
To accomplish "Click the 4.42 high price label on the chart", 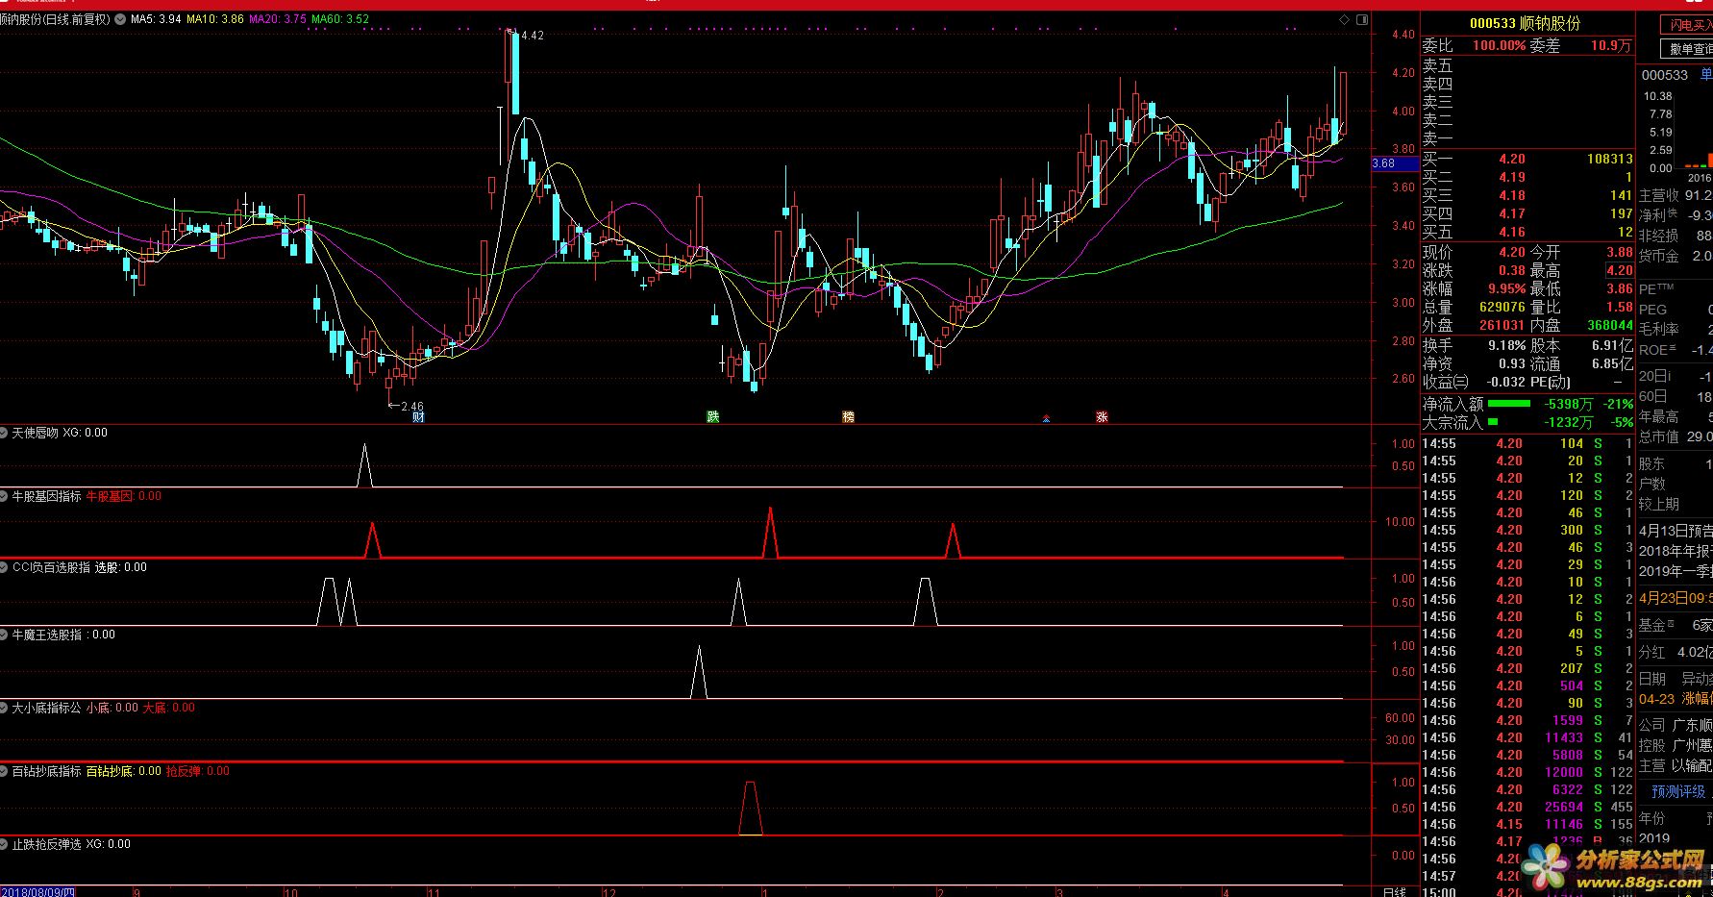I will (x=532, y=36).
